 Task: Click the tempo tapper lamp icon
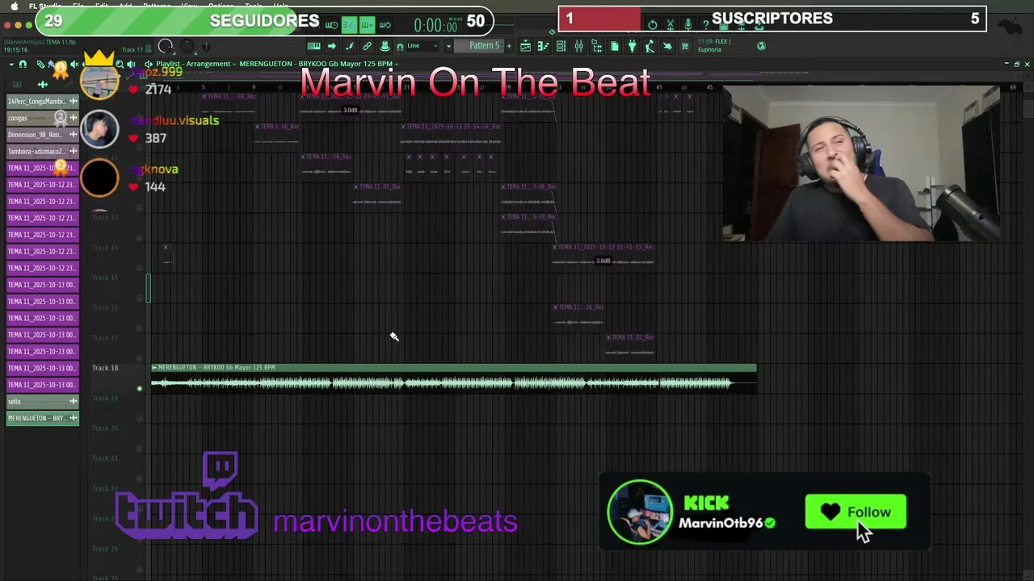tap(649, 46)
